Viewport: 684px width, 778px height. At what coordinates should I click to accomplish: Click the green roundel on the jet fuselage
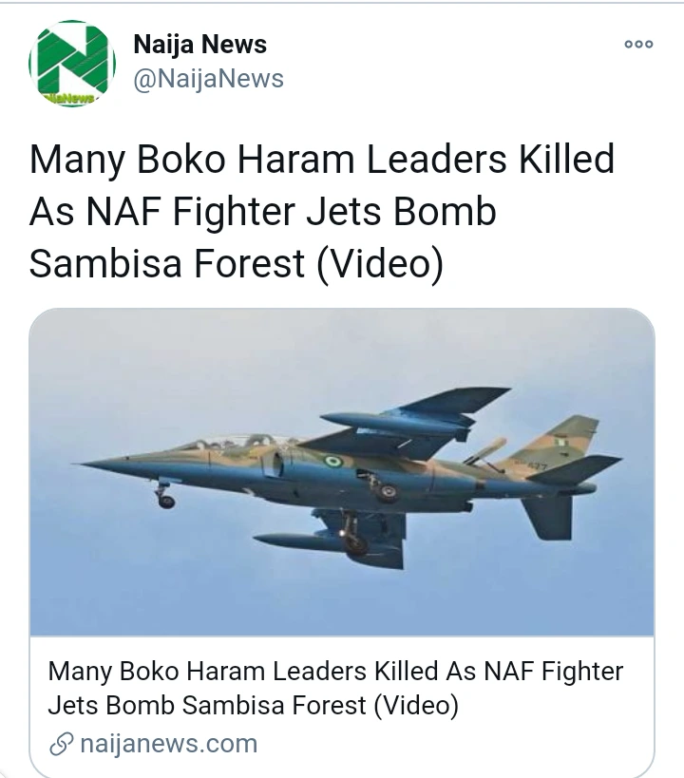(x=332, y=462)
